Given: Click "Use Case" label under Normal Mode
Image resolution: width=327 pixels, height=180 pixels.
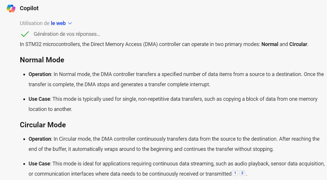Looking at the screenshot, I should [x=39, y=99].
